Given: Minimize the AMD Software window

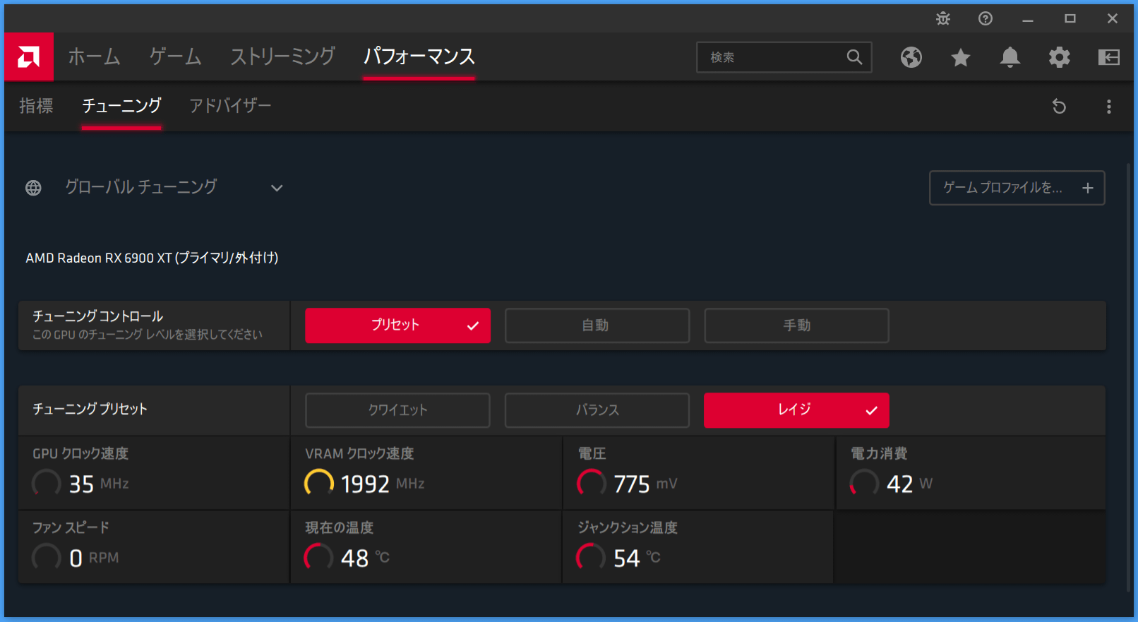Looking at the screenshot, I should coord(1028,19).
